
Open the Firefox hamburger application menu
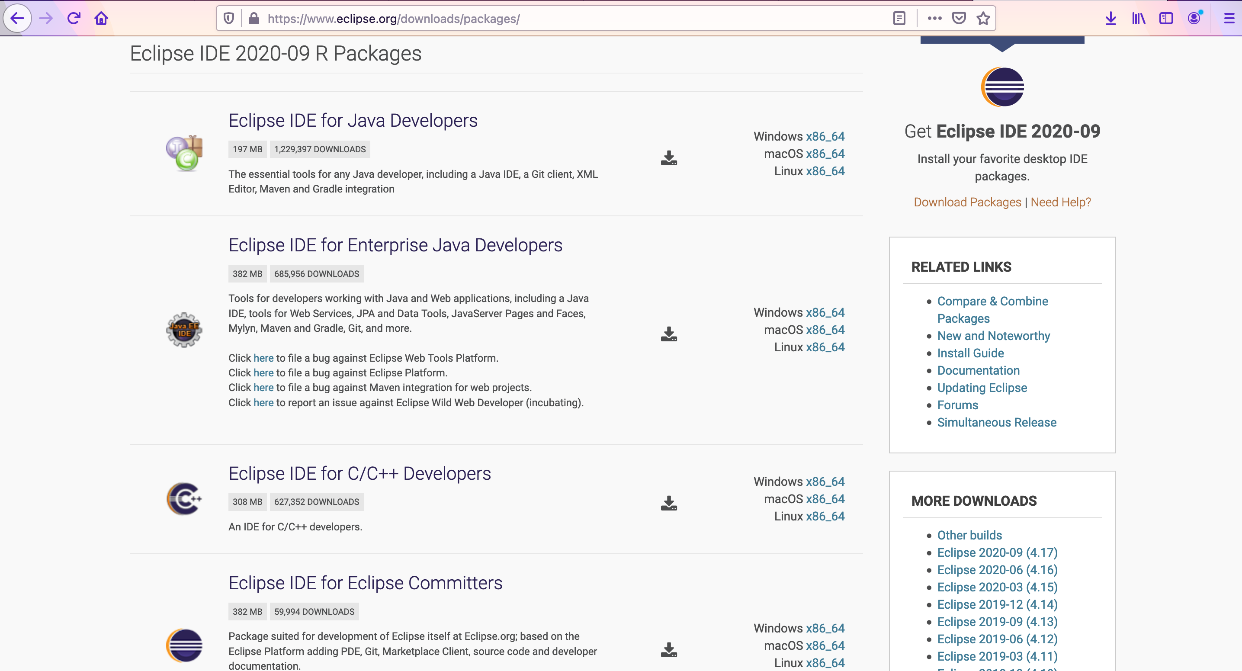click(1229, 18)
